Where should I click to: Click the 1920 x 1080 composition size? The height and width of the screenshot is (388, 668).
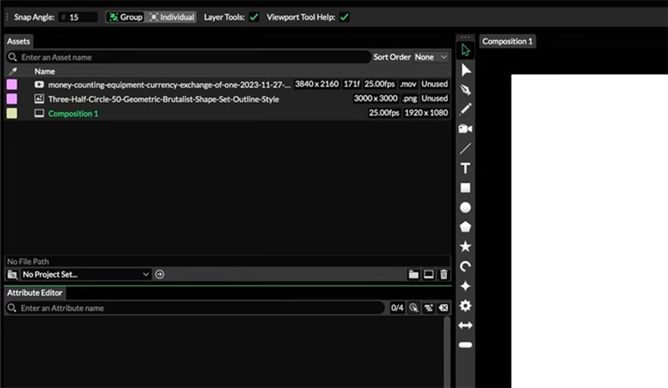coord(426,113)
